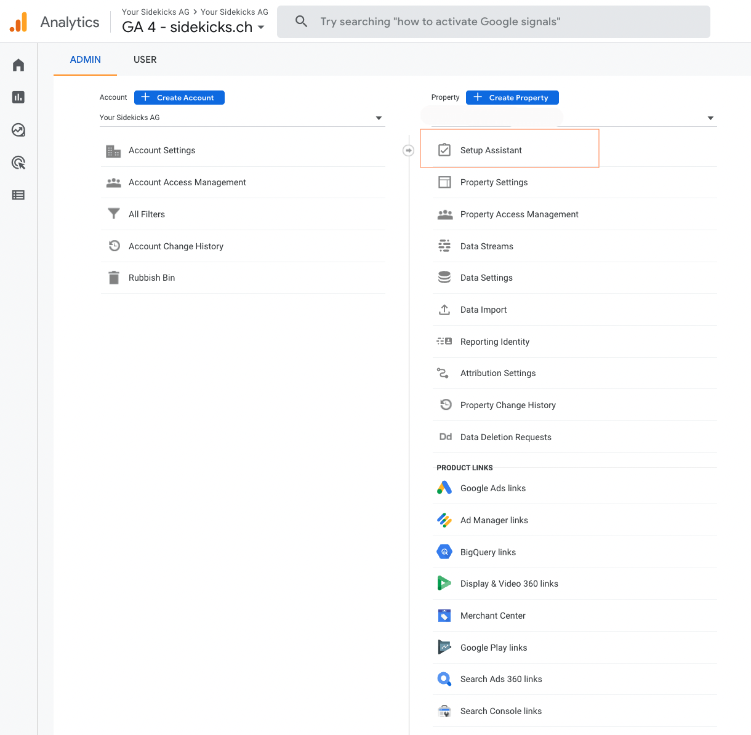Image resolution: width=751 pixels, height=735 pixels.
Task: Open Search Console links
Action: [575, 711]
